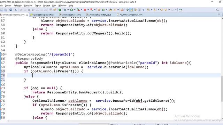The image size is (223, 125).
Task: Switch to the AlumnoRepository.java tab
Action: pos(99,15)
